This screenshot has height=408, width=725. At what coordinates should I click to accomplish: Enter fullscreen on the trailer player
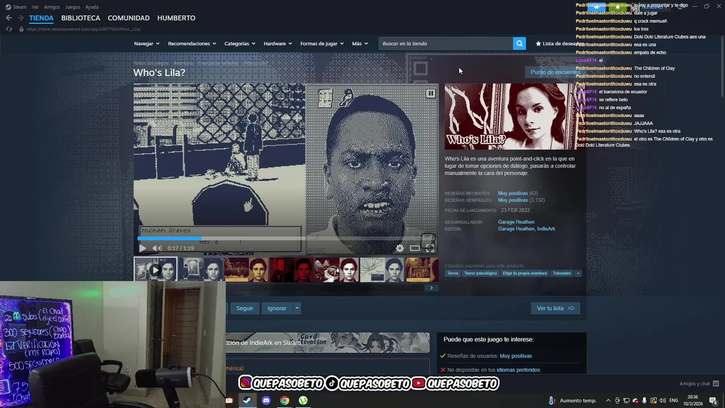coord(430,248)
